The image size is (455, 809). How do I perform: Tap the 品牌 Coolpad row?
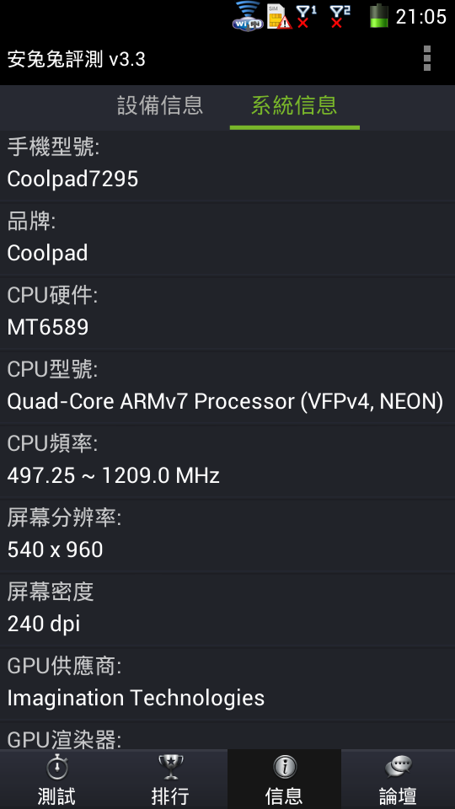(227, 238)
